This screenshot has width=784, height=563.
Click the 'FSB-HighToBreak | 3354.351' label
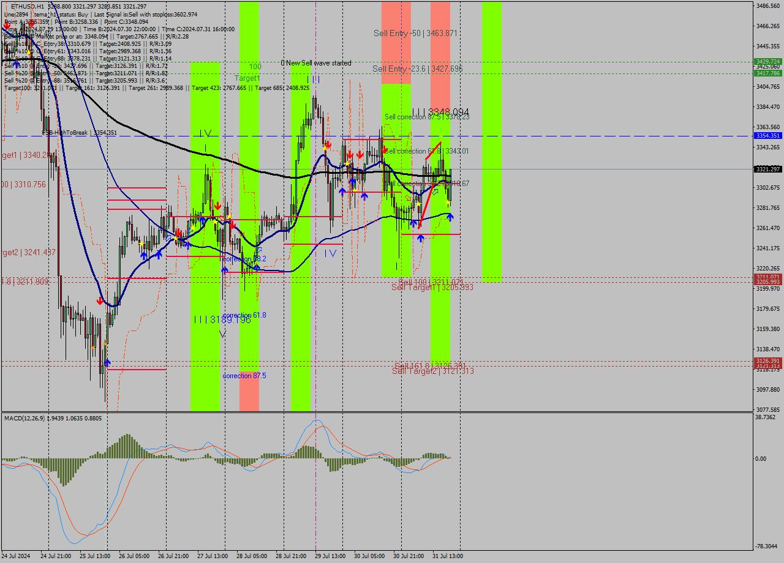pos(79,132)
